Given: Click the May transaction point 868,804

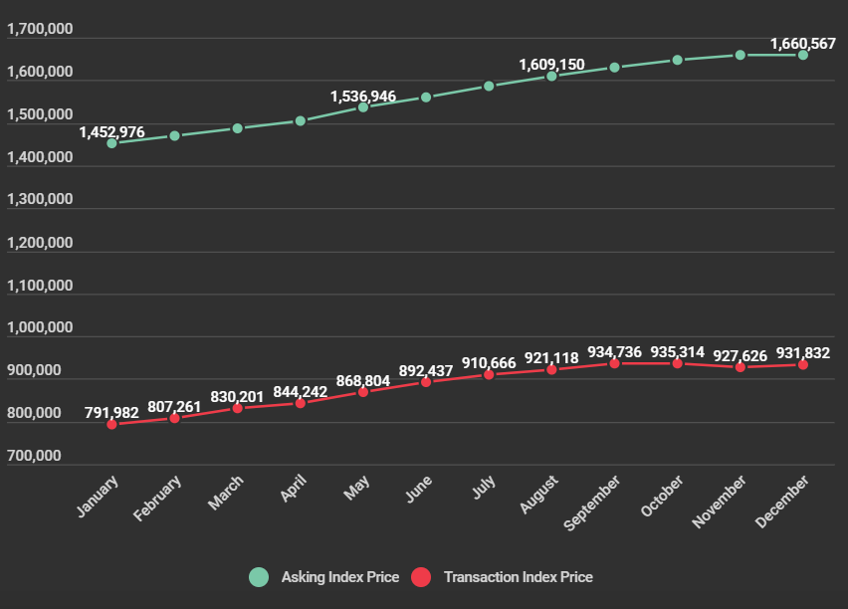Looking at the screenshot, I should pyautogui.click(x=363, y=392).
